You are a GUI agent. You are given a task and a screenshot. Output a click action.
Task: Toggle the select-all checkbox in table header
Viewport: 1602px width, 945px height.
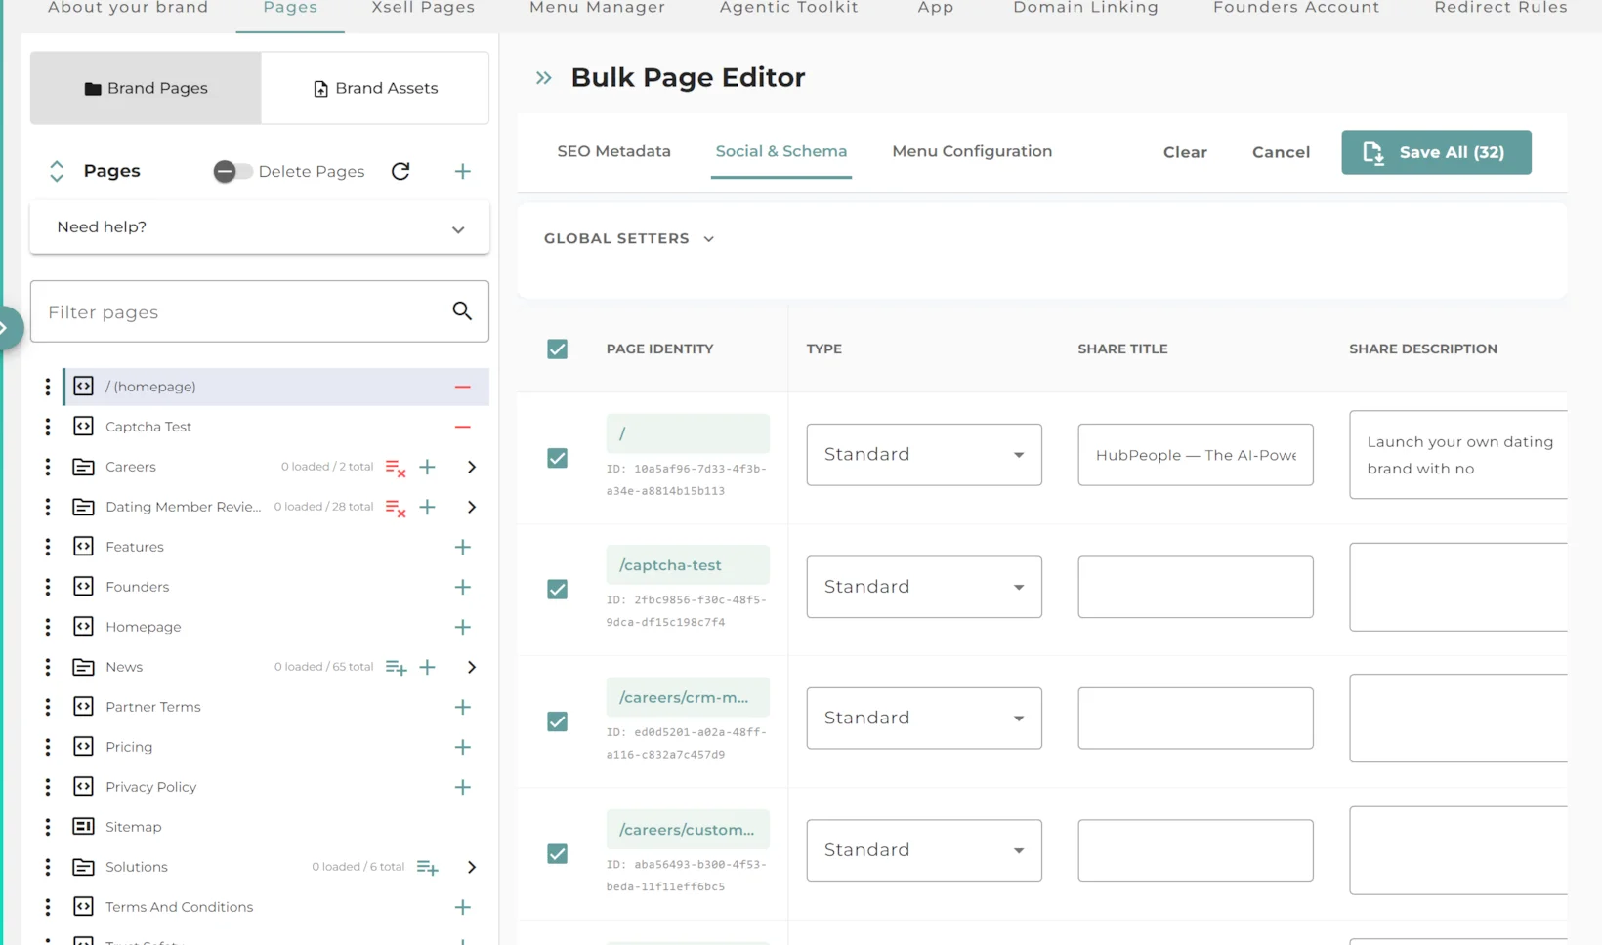[x=557, y=349]
